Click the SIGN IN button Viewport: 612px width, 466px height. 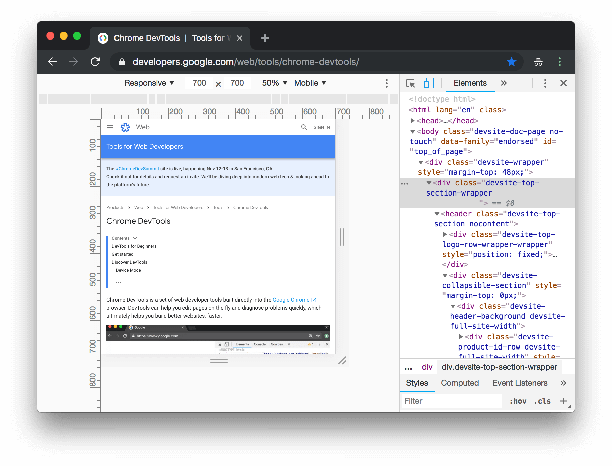[x=321, y=127]
